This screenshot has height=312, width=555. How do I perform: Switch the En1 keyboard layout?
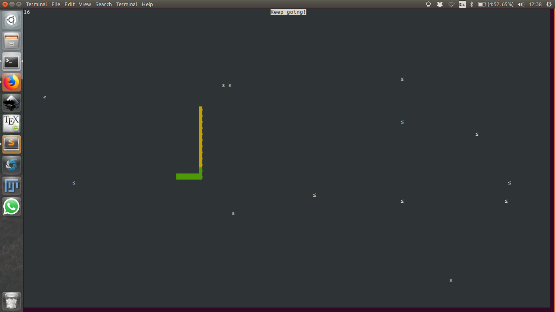[462, 4]
